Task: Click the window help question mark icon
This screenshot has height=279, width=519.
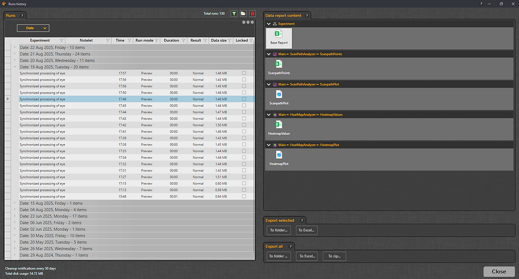Action: [481, 4]
